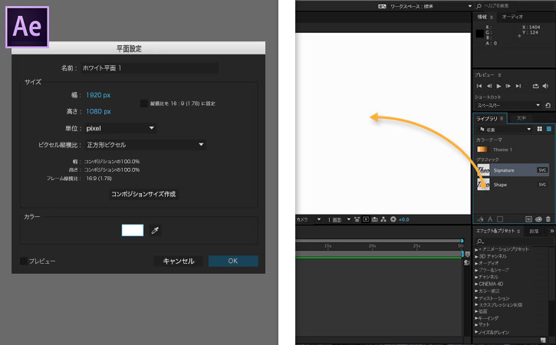Open the ピクセル縦横比 正方形ピクセル dropdown
556x345 pixels.
(x=146, y=145)
